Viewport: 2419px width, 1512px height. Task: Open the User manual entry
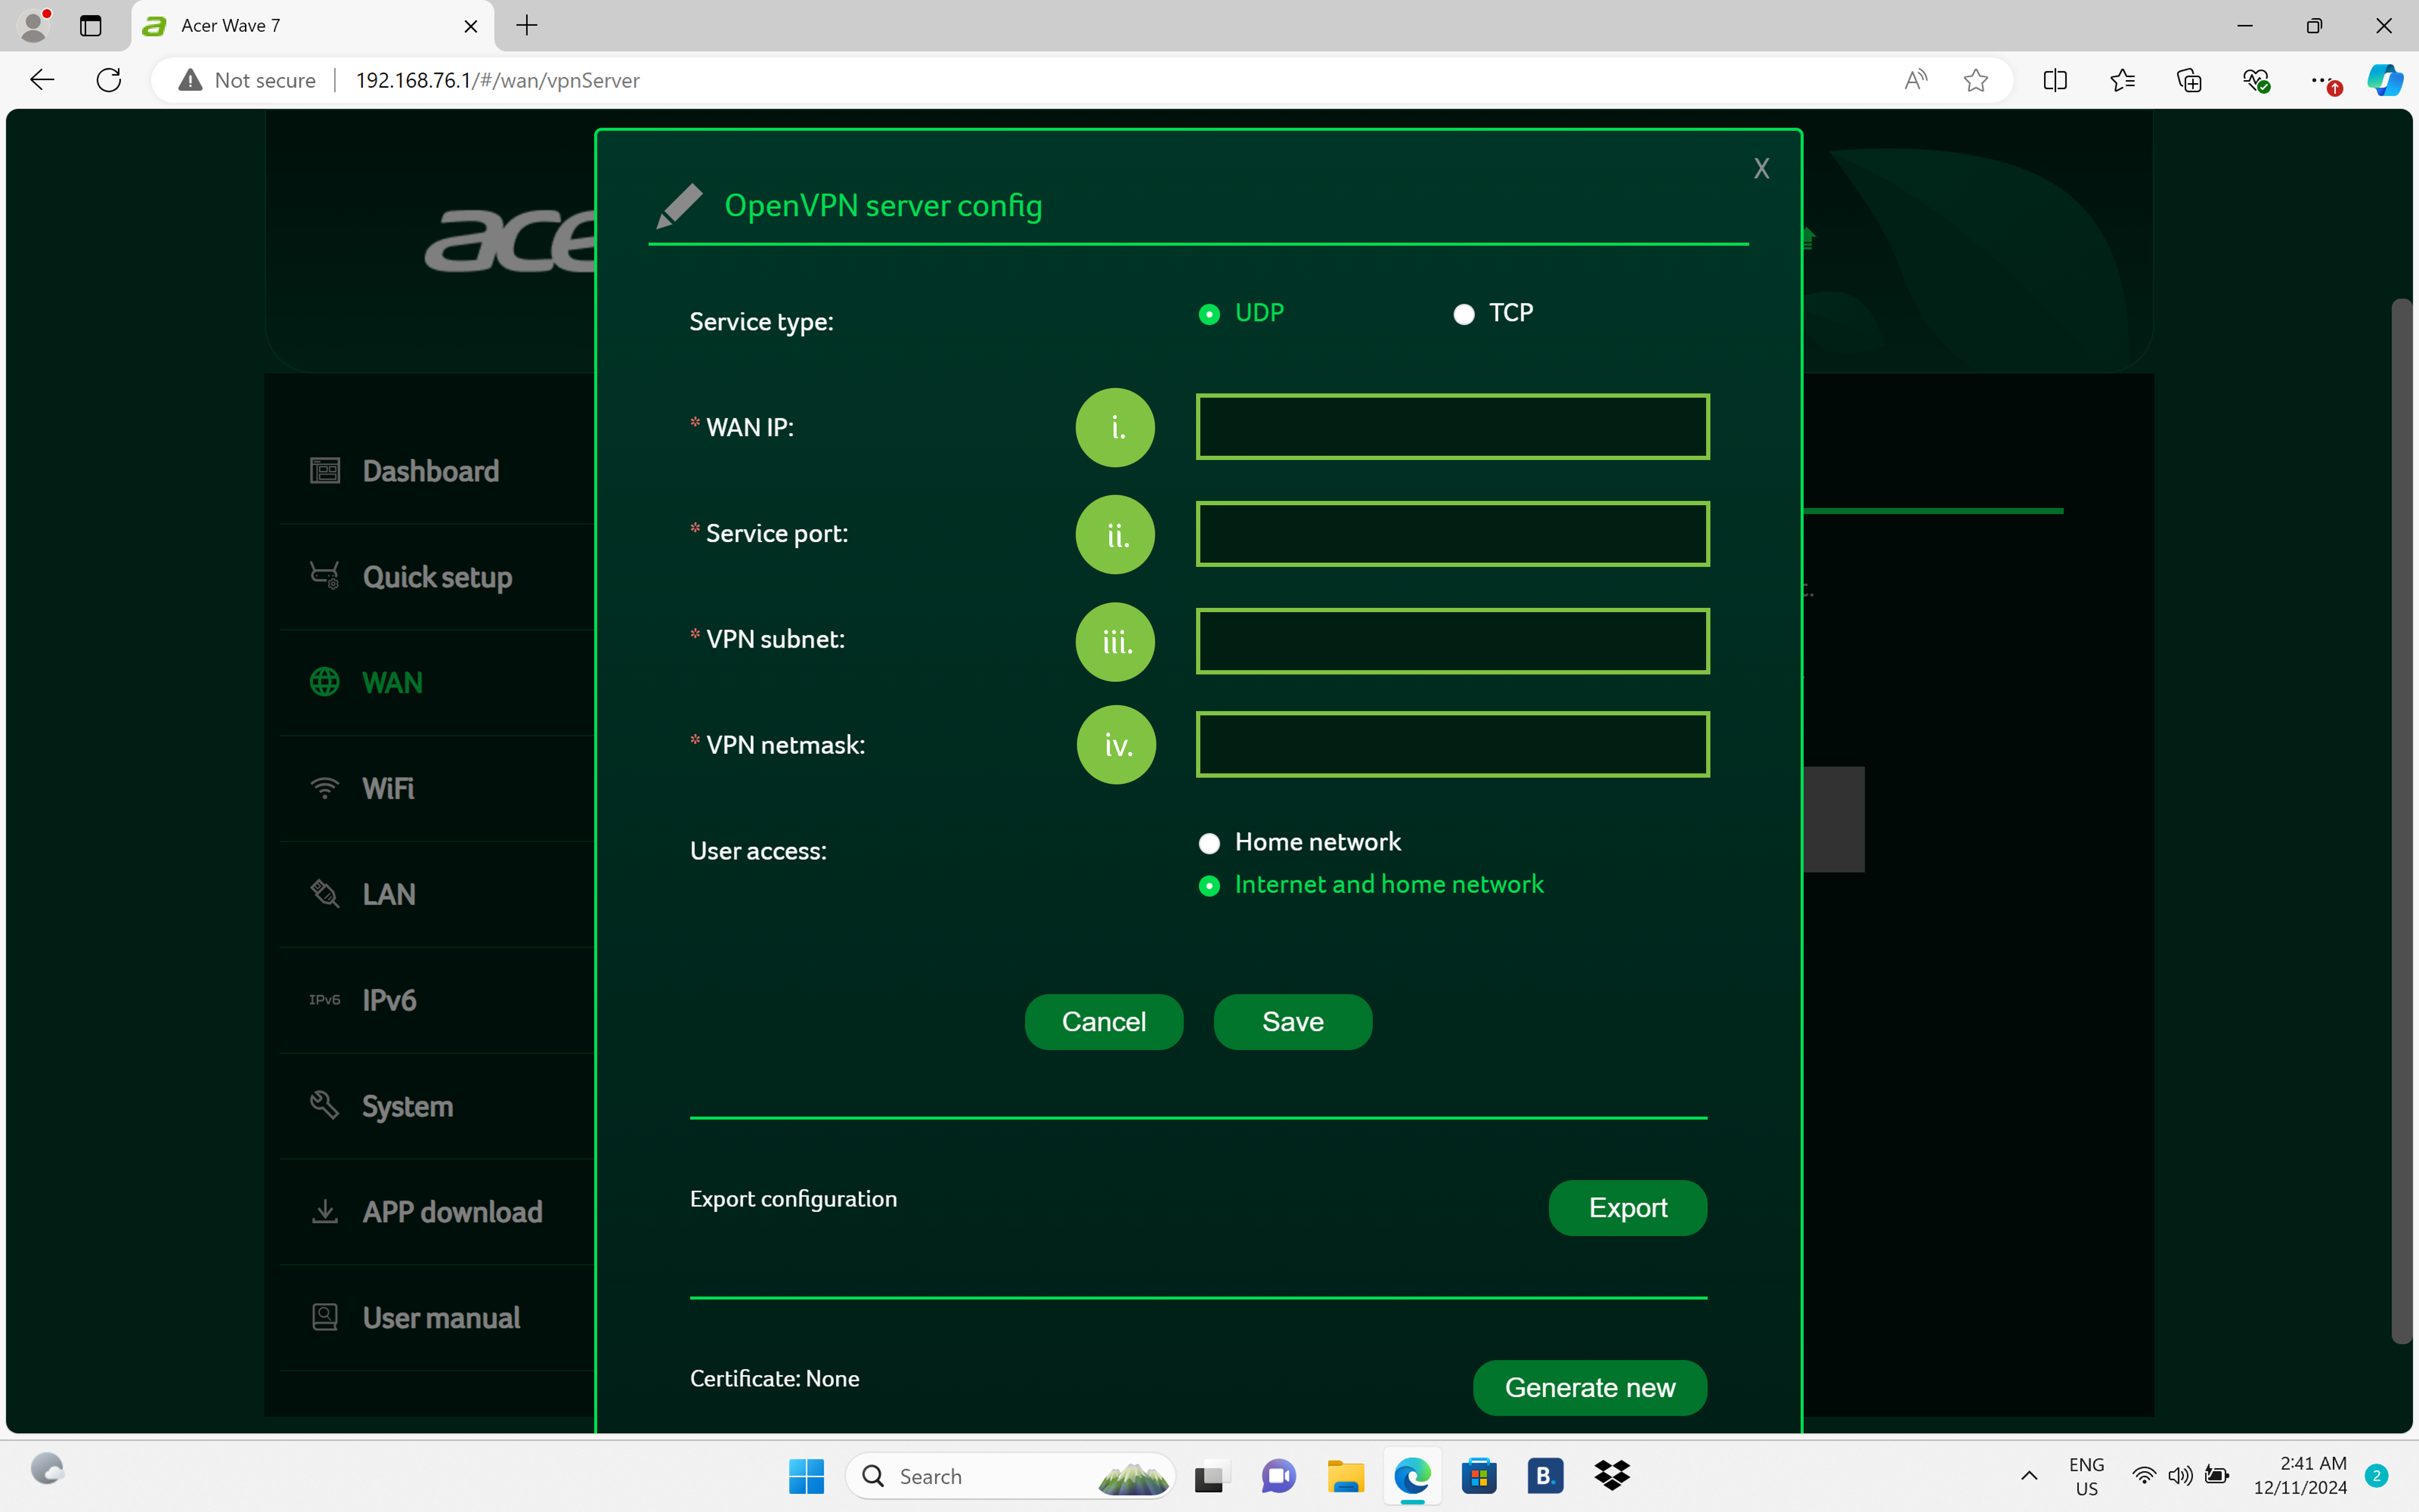441,1318
